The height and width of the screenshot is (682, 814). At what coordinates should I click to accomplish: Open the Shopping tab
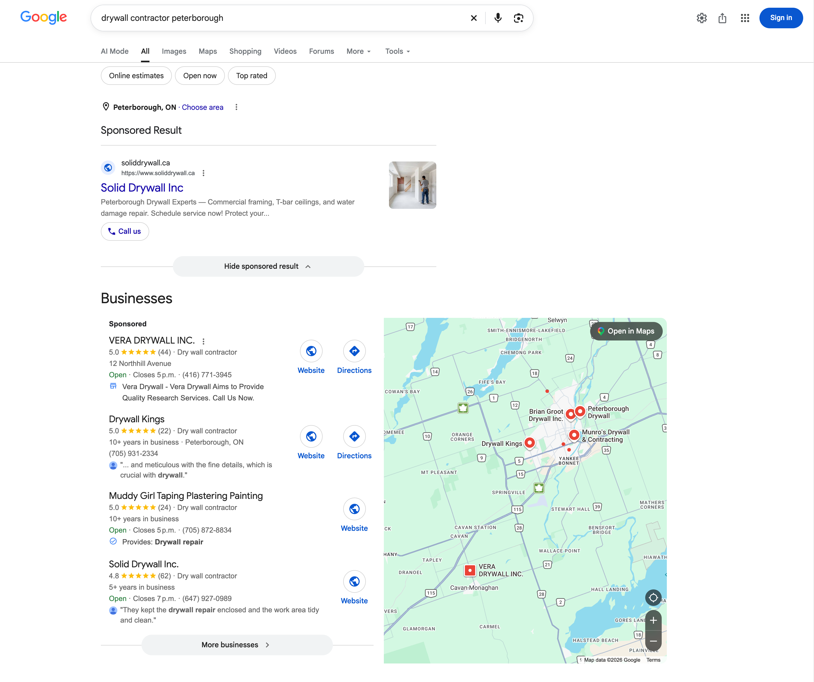click(245, 51)
